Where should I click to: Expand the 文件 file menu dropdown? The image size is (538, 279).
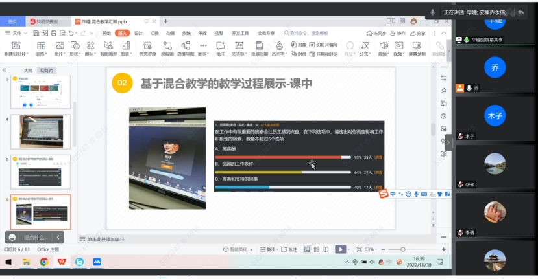tap(14, 32)
